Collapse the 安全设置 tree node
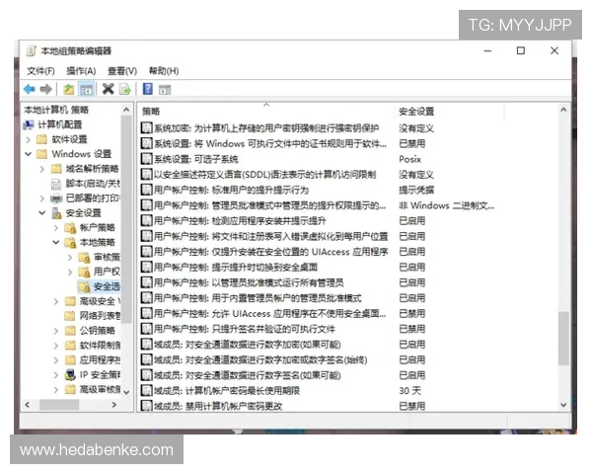The height and width of the screenshot is (474, 592). pos(42,213)
